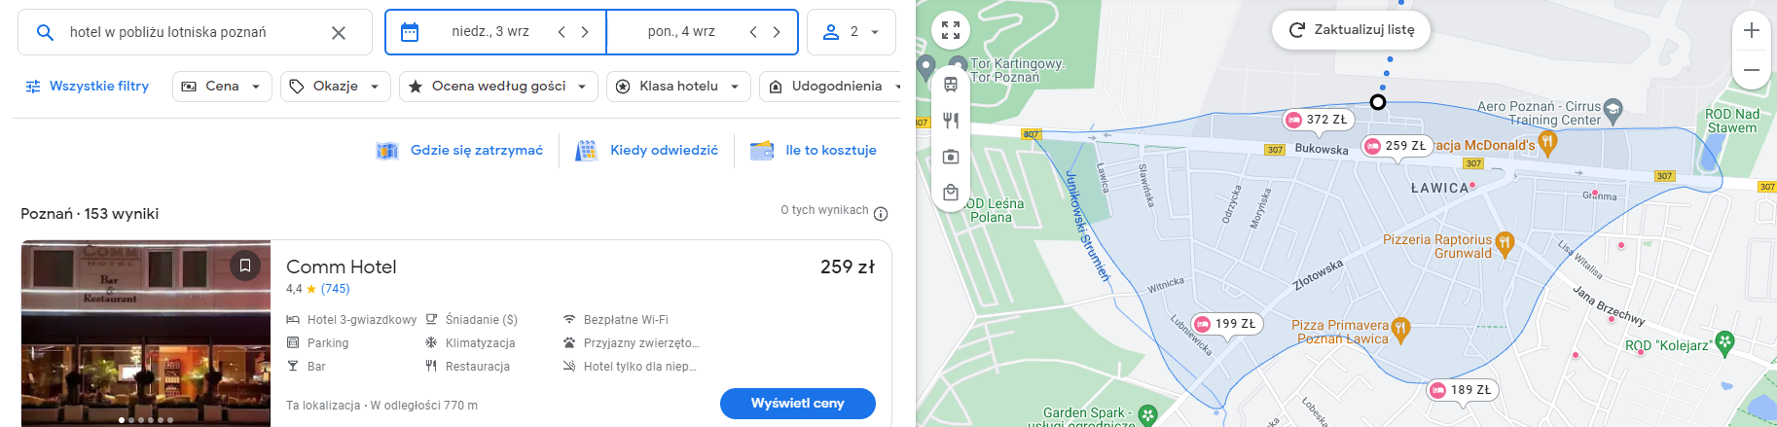Expand Ocena według gości filter
Screen dimensions: 1777x427
(x=498, y=87)
